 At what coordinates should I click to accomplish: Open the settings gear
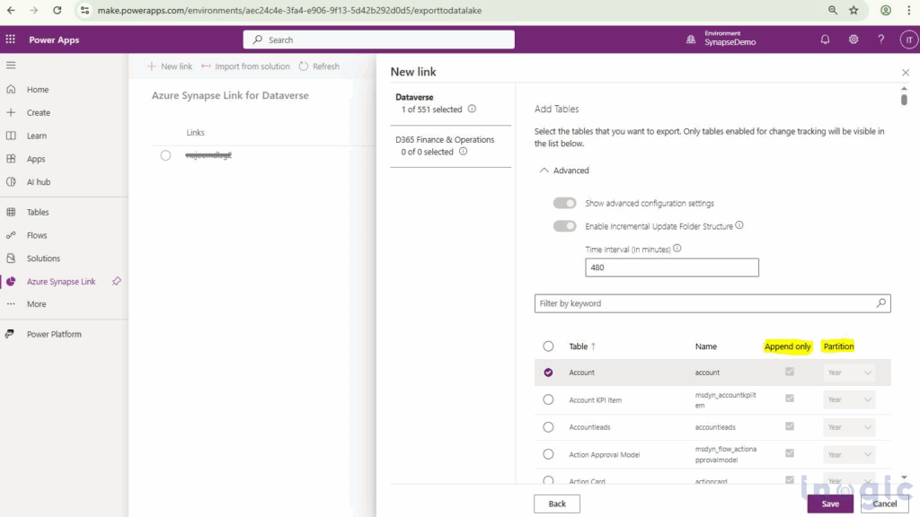851,39
